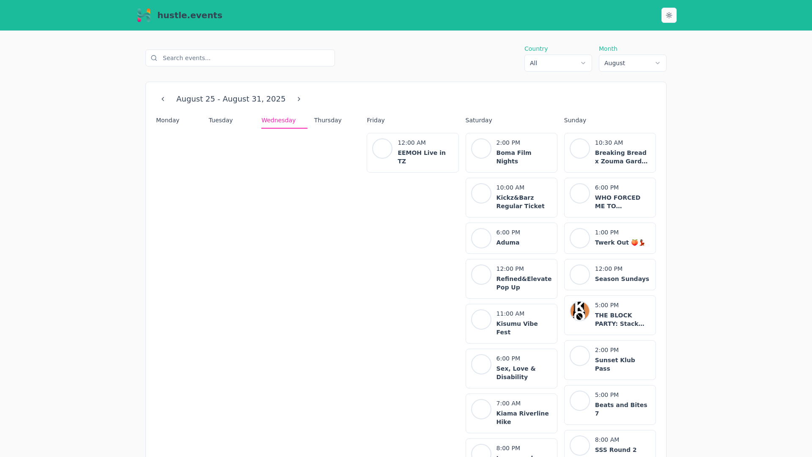This screenshot has width=812, height=457.
Task: Click the Aduma event avatar circle
Action: (x=481, y=238)
